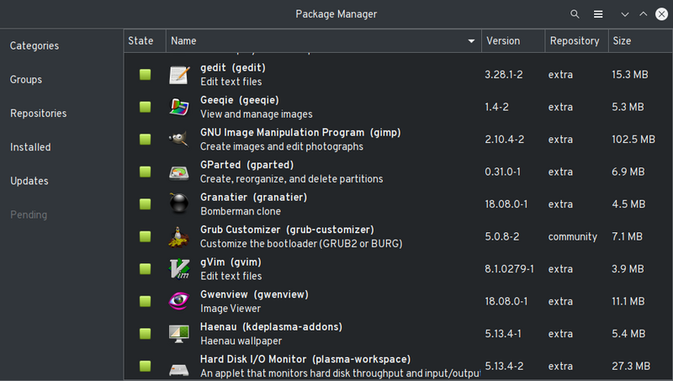Click the 27.3 MB size cell
Viewport: 673px width, 381px height.
[631, 367]
